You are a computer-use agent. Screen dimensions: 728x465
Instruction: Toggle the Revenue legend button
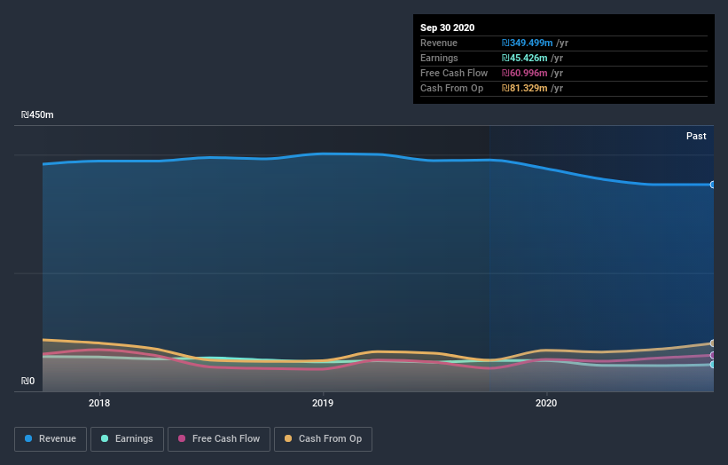click(51, 439)
